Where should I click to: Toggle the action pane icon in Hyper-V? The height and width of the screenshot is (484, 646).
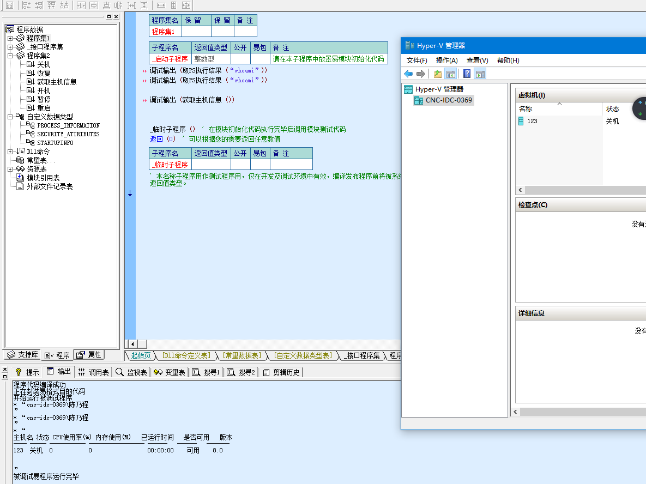pyautogui.click(x=480, y=74)
